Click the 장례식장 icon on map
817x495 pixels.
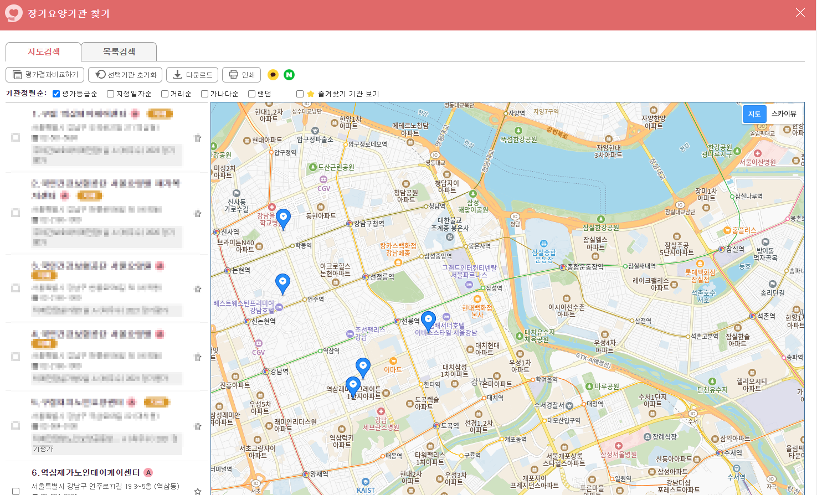[648, 437]
